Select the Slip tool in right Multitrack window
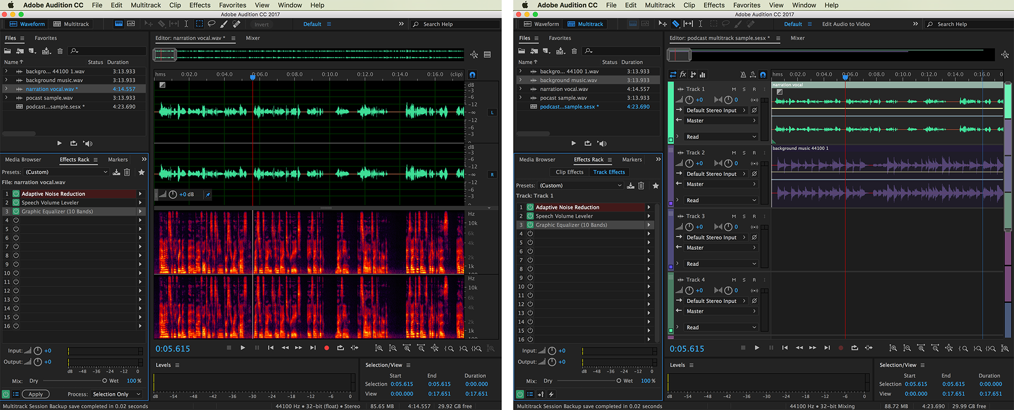 tap(688, 24)
